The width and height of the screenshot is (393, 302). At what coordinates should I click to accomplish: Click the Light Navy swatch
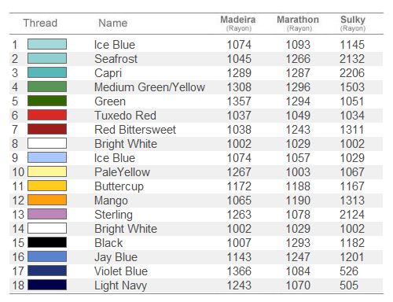[47, 285]
